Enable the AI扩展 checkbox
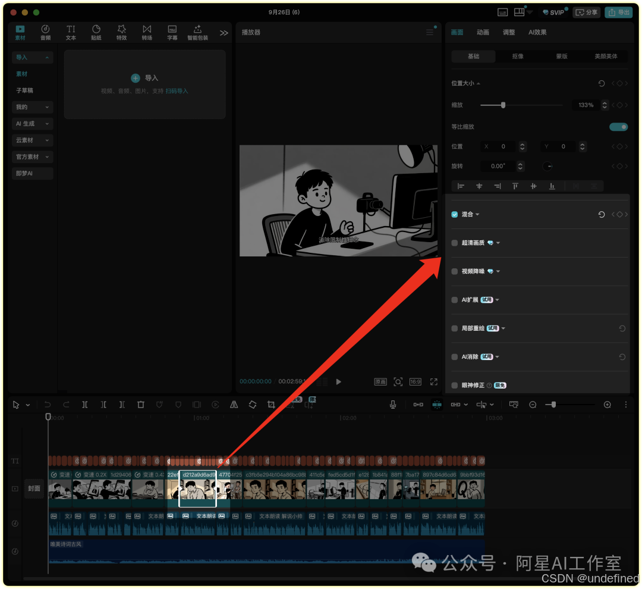This screenshot has height=589, width=642. 455,300
